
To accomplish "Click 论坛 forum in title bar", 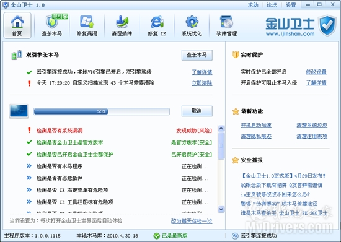I will 272,5.
